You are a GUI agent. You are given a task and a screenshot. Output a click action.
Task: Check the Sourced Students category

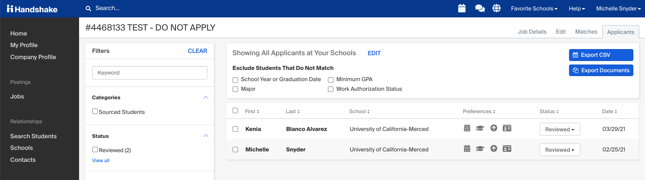tap(95, 111)
